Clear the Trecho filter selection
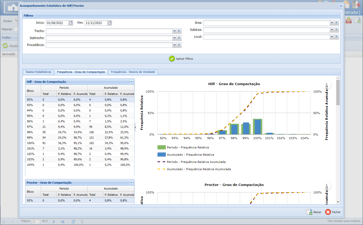363x225 pixels. click(179, 31)
